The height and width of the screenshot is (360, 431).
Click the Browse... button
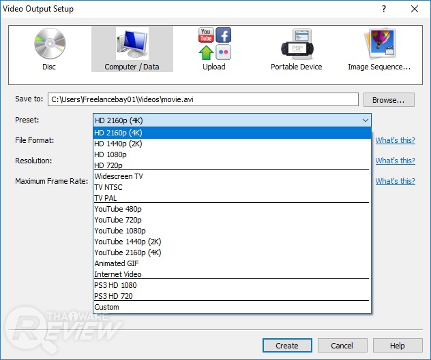pyautogui.click(x=389, y=100)
